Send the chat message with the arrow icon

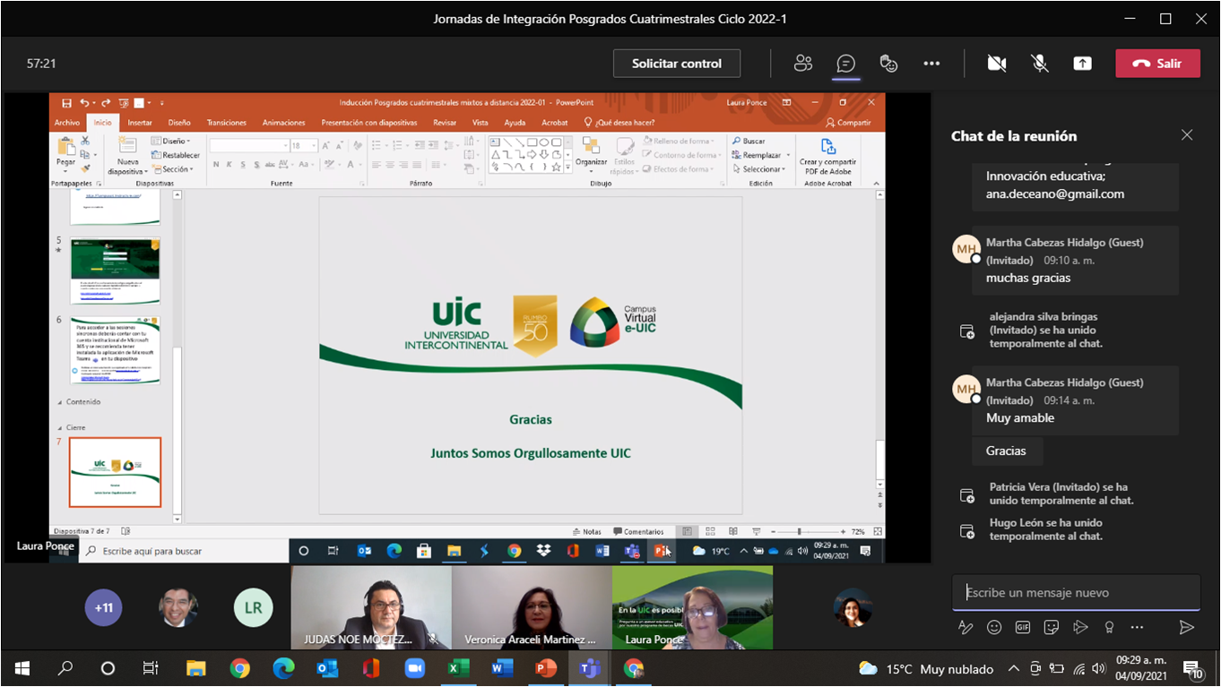pyautogui.click(x=1186, y=627)
